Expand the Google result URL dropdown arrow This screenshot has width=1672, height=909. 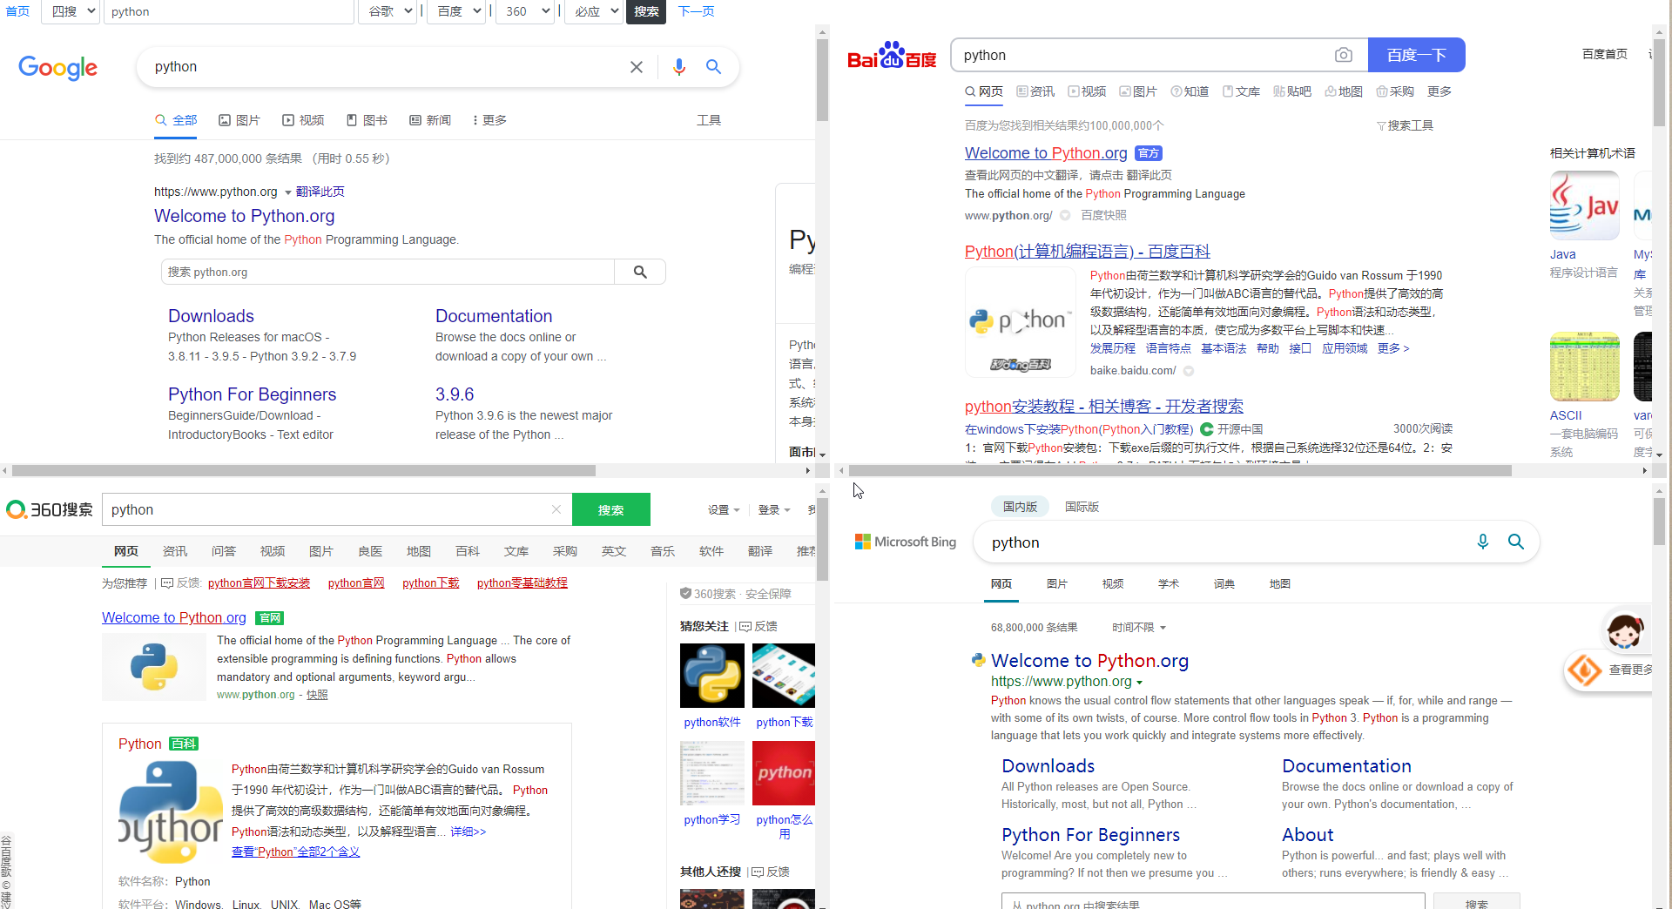coord(288,192)
